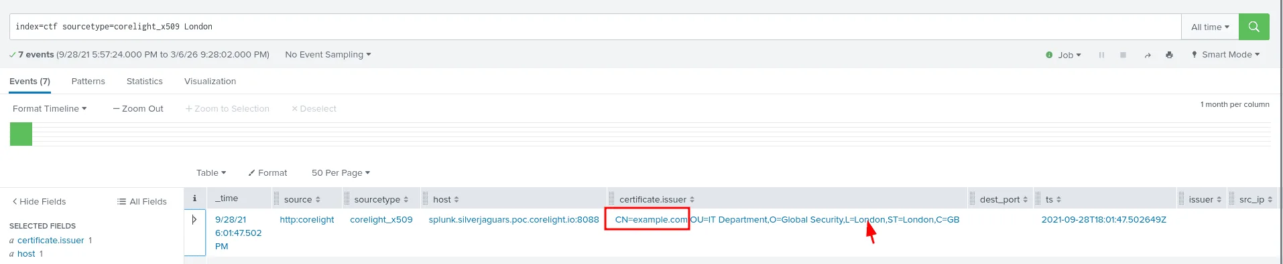
Task: Click the splunk.silverjaguars host value
Action: pos(513,219)
